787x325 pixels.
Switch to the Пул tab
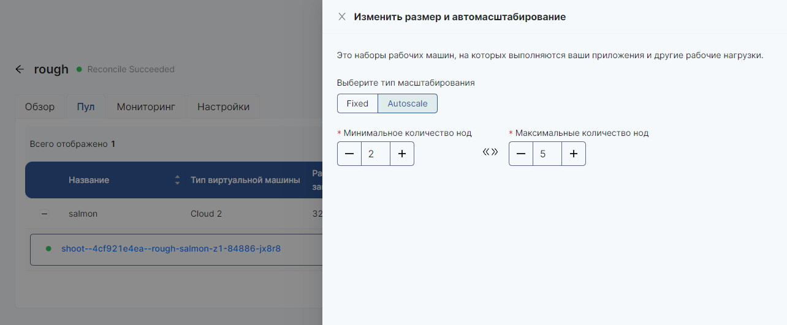point(86,106)
